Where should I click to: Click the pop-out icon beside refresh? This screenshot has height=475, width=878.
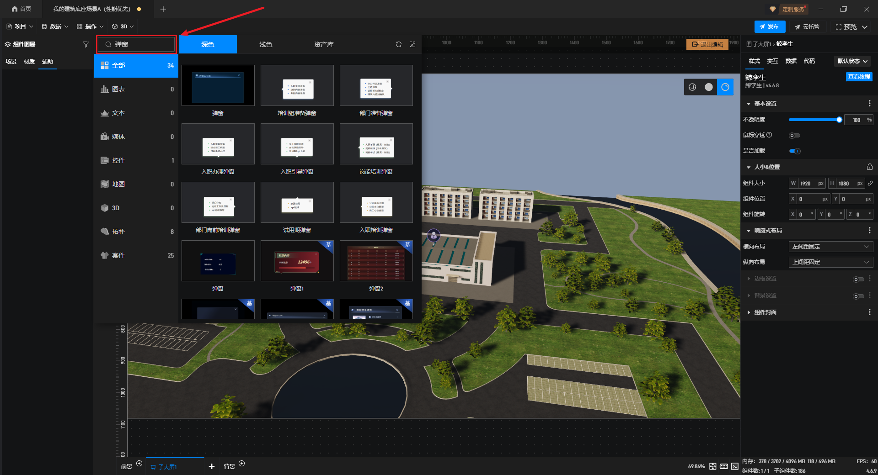tap(412, 44)
